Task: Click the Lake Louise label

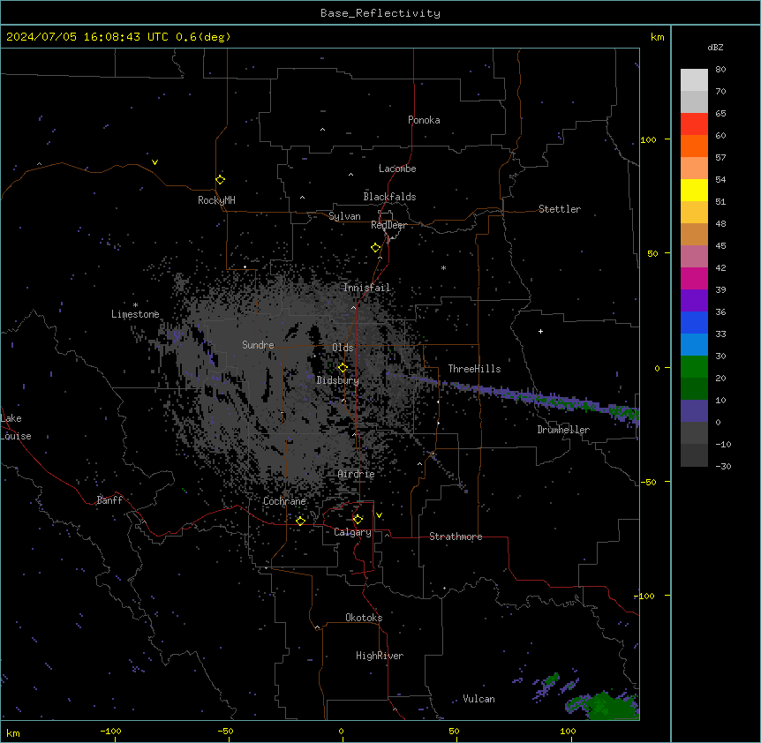Action: coord(16,427)
